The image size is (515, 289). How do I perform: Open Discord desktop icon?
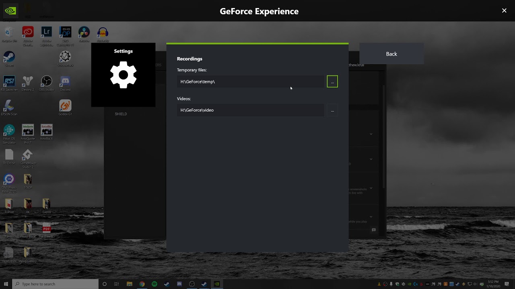65,83
